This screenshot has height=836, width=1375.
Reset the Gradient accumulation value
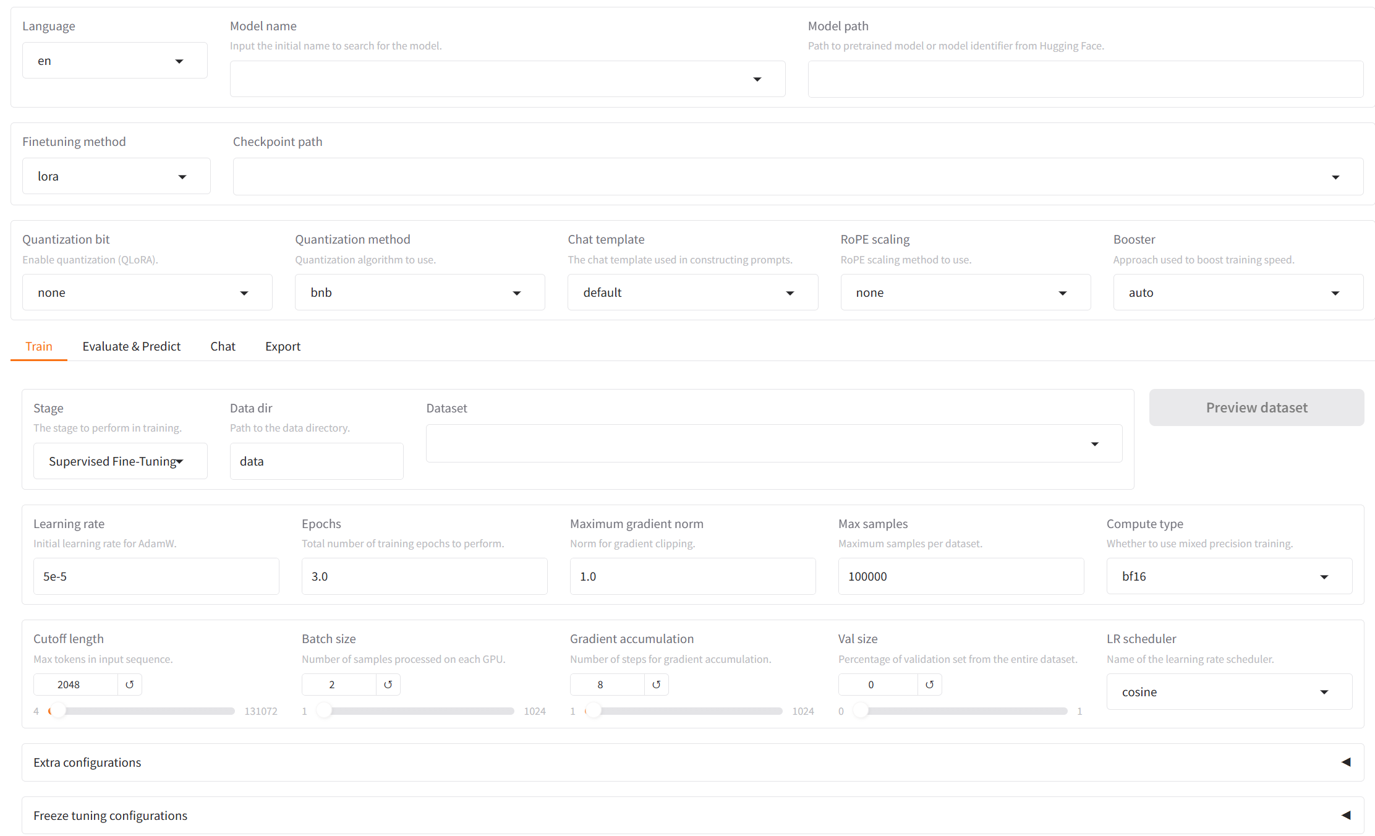click(656, 685)
